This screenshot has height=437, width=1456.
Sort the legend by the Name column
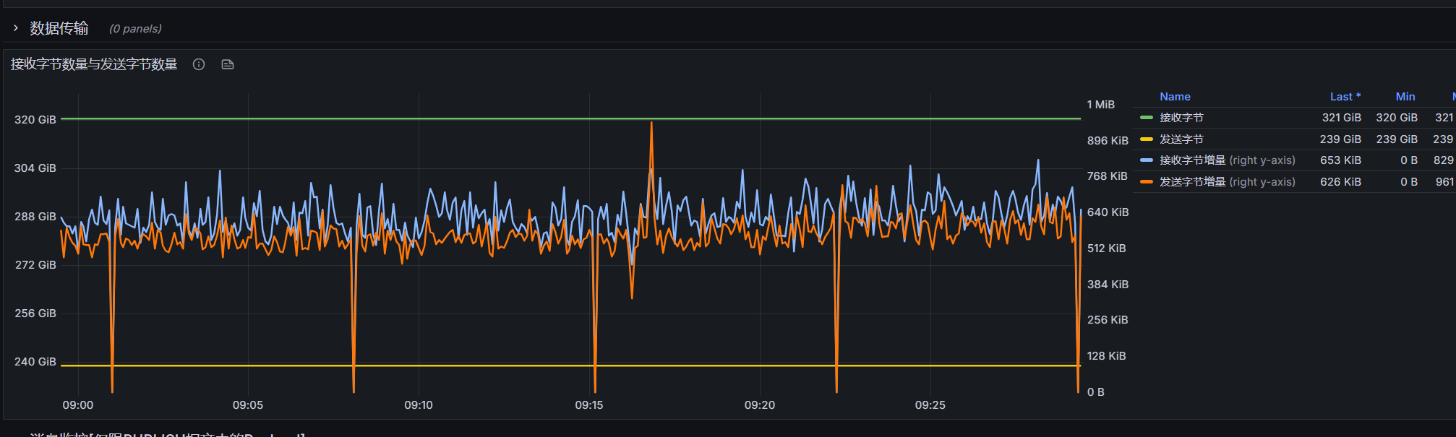click(x=1175, y=97)
